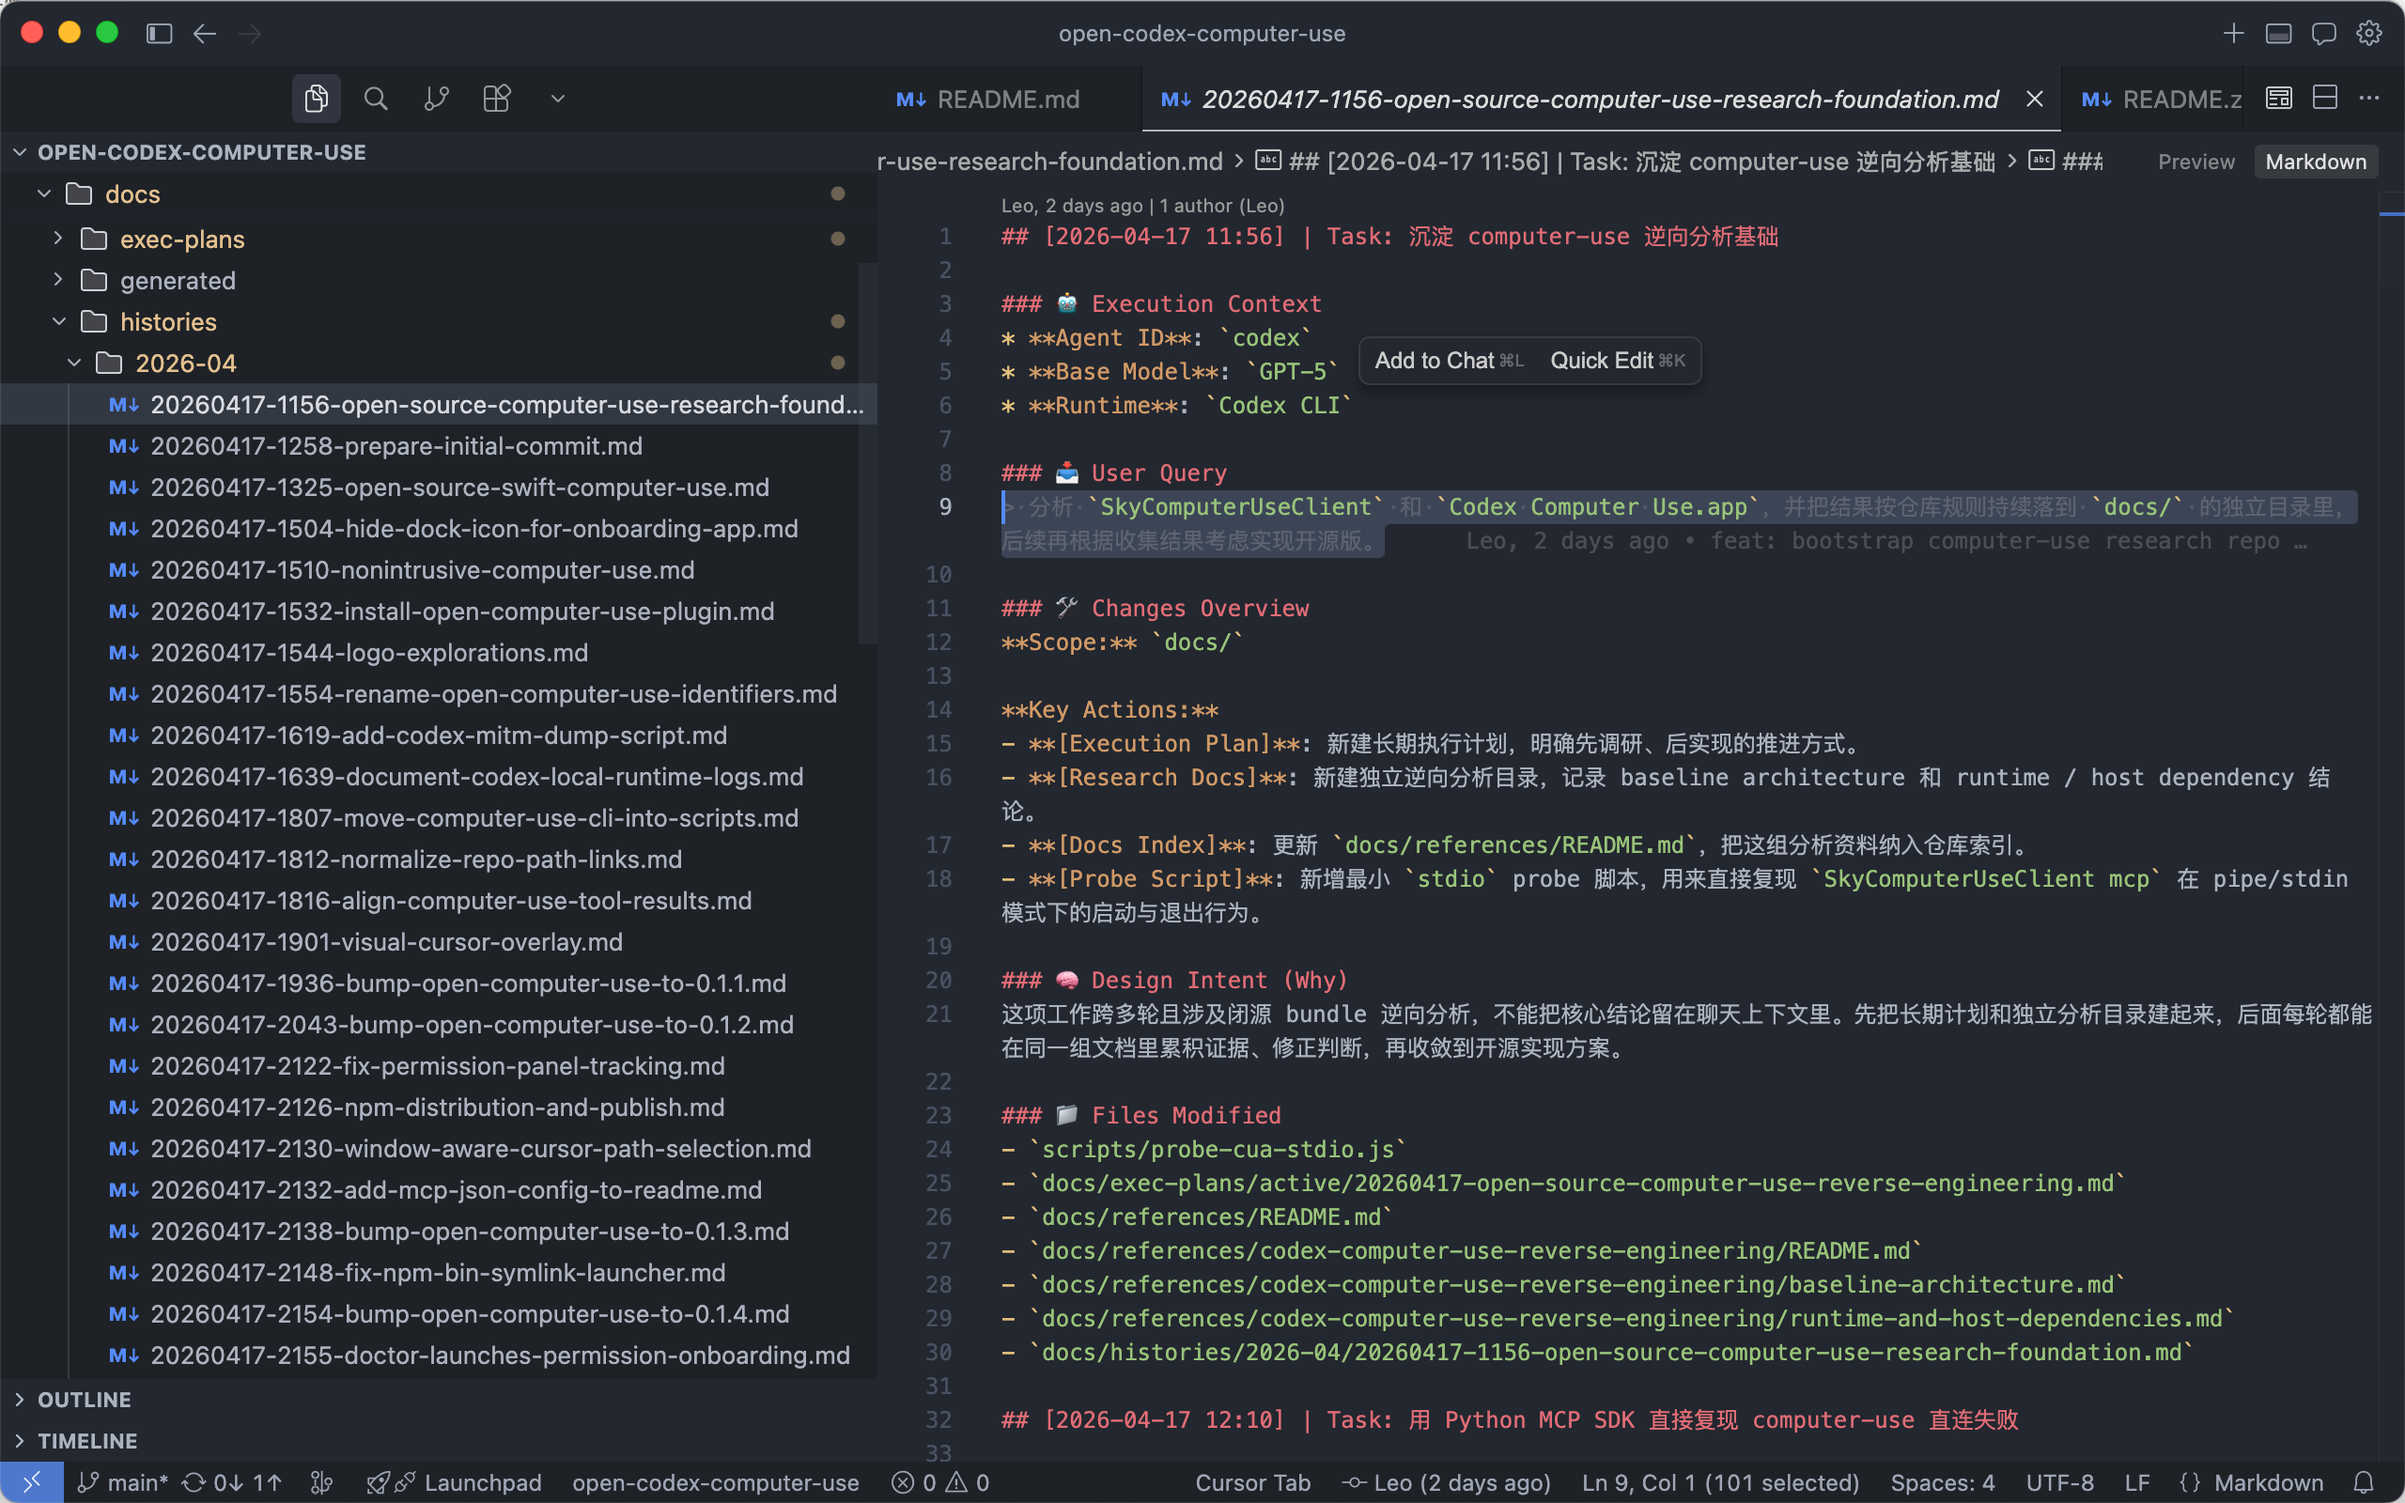Select the Explorer files icon
2405x1503 pixels.
coord(316,99)
